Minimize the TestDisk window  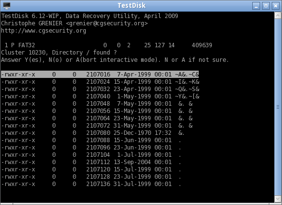click(256, 6)
